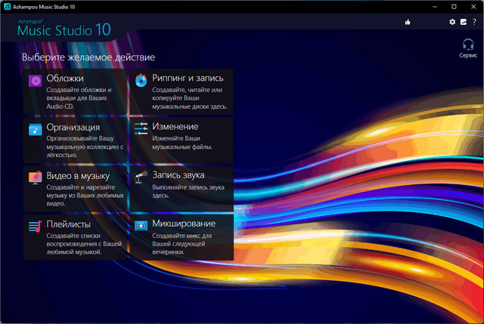This screenshot has height=324, width=484.
Task: Click the Запись звука microphone icon
Action: coord(141,178)
